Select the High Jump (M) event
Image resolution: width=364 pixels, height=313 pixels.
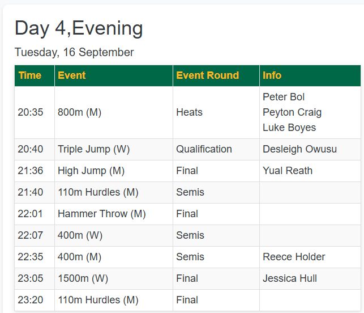91,171
